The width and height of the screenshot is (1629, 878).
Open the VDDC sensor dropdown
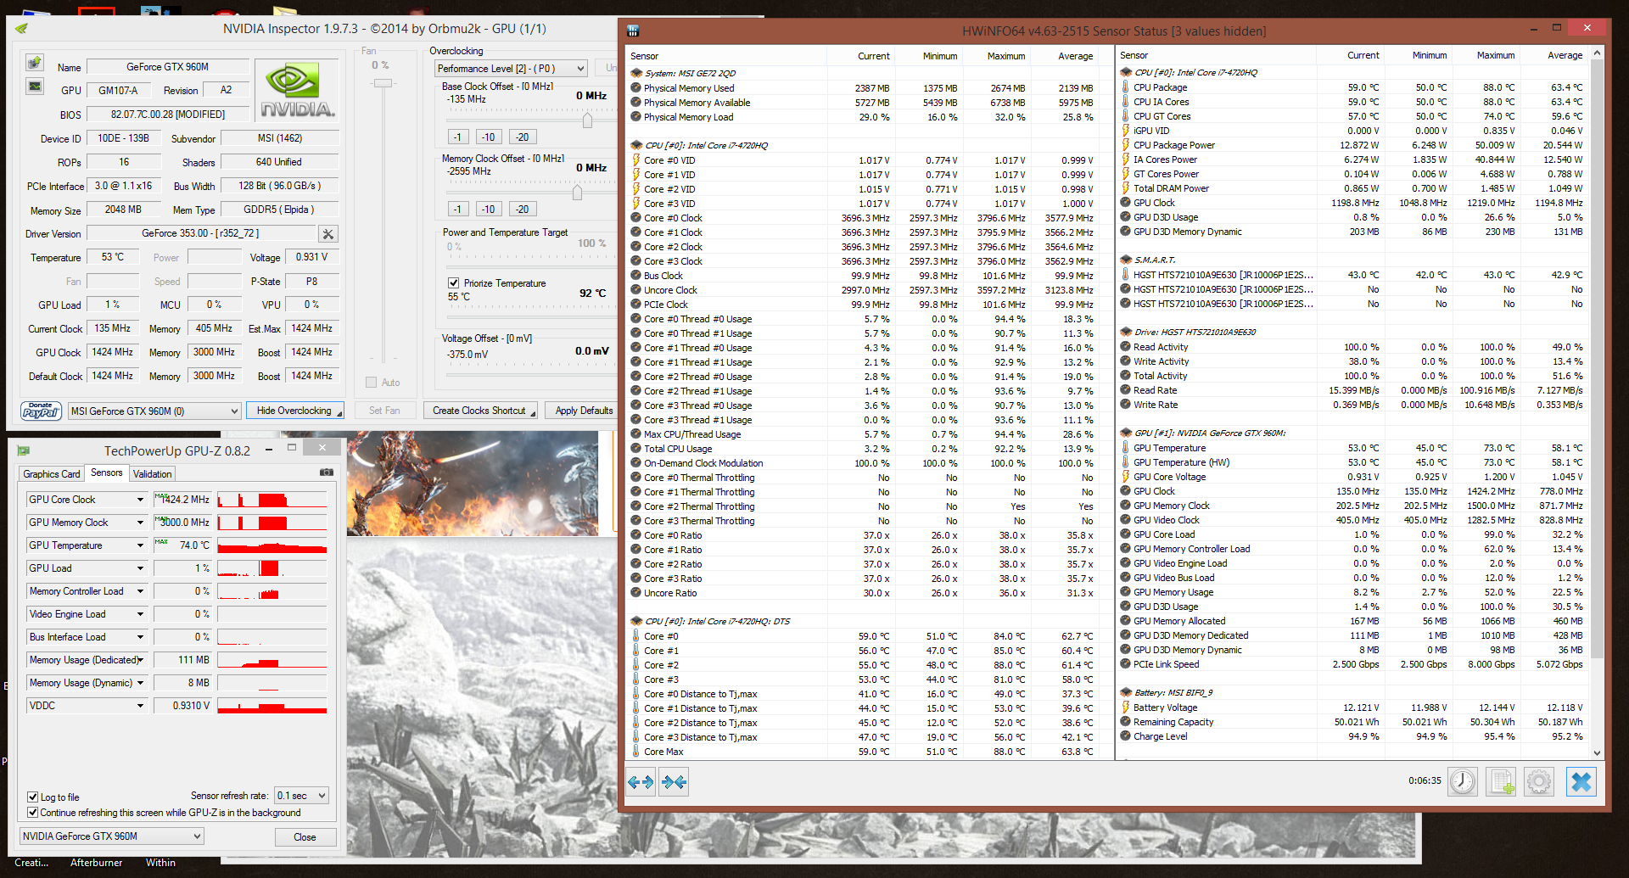pyautogui.click(x=140, y=706)
